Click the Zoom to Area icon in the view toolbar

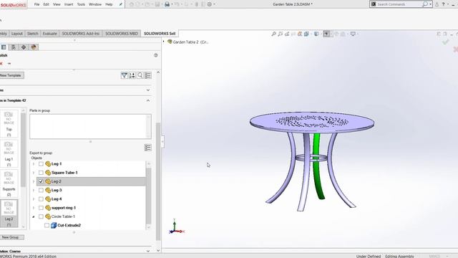(281, 34)
